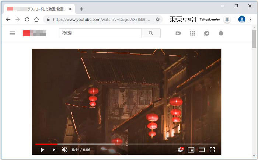Enter fullscreen mode
The width and height of the screenshot is (258, 160).
[212, 150]
